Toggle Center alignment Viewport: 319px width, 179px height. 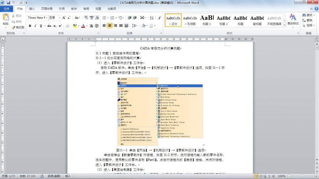tap(110, 26)
